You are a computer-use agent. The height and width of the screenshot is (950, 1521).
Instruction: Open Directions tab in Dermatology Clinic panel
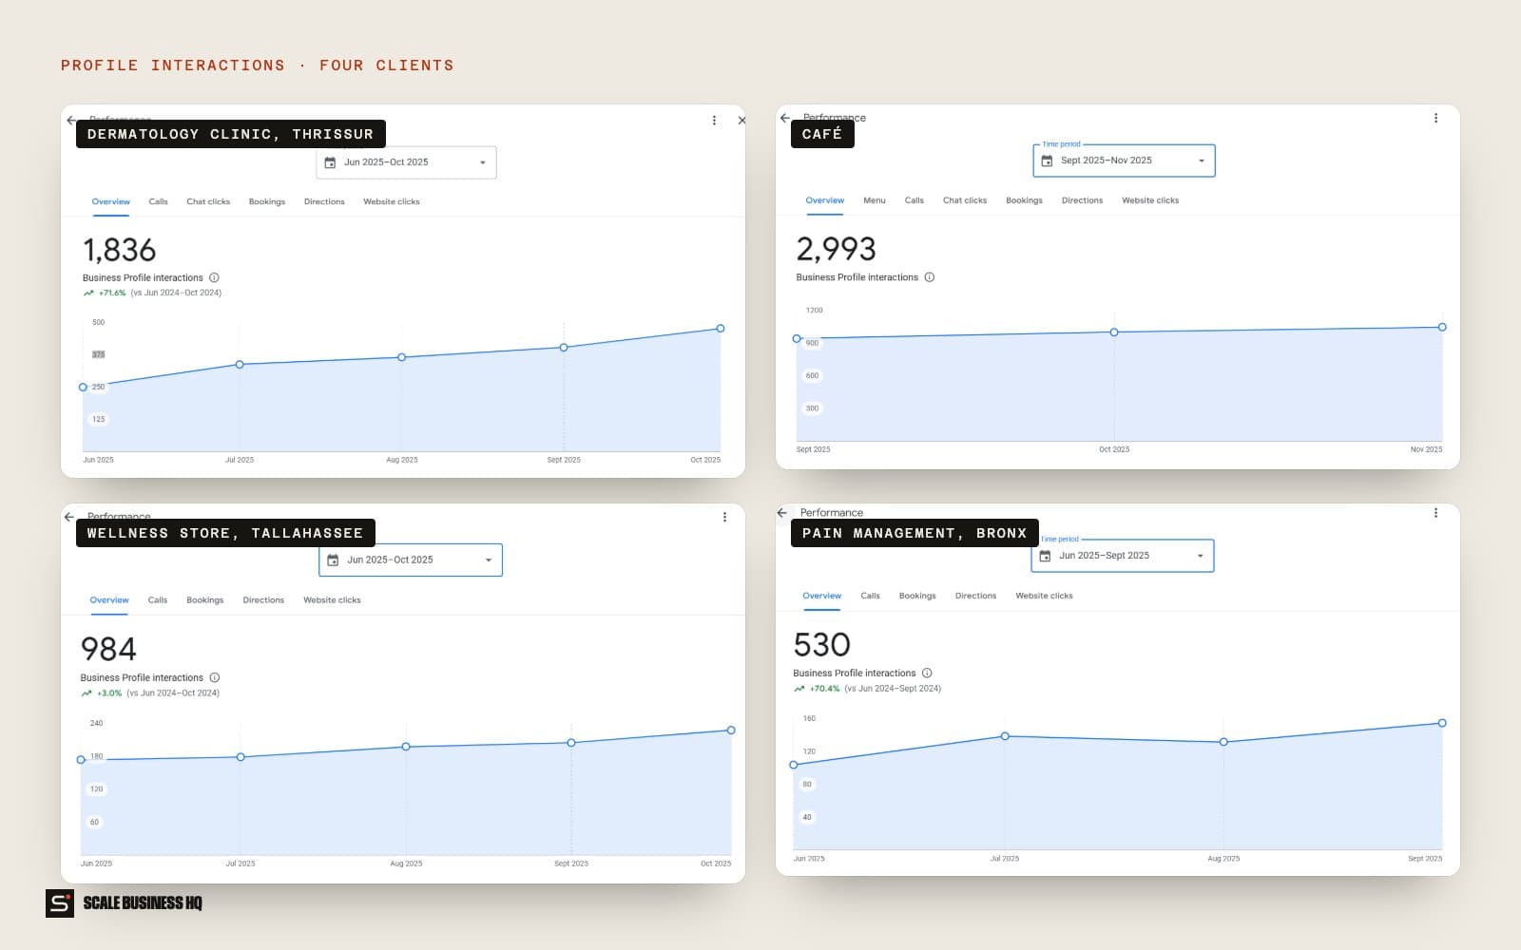pyautogui.click(x=324, y=202)
